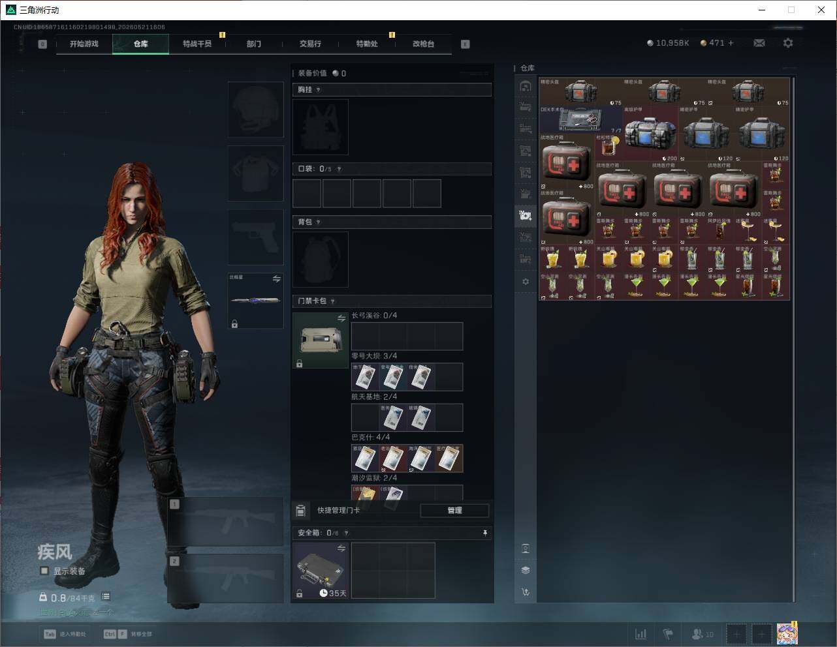Click the swap arrows on the safe box
Image resolution: width=837 pixels, height=647 pixels.
click(x=341, y=549)
